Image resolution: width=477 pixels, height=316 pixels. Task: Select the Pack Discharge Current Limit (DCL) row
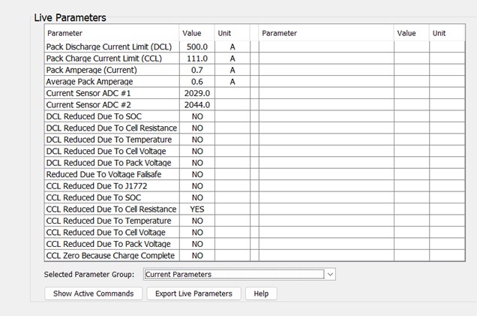[x=109, y=47]
